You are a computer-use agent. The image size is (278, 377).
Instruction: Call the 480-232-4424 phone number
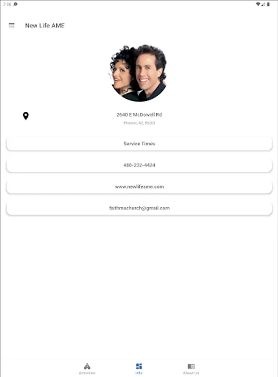point(139,165)
